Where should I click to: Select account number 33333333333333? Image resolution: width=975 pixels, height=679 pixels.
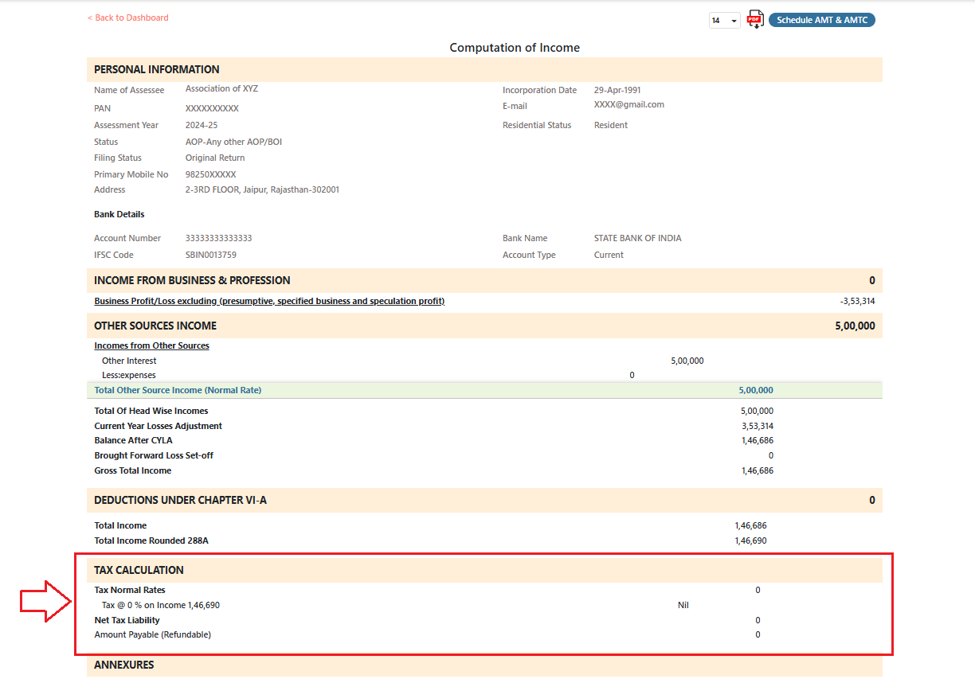[219, 238]
